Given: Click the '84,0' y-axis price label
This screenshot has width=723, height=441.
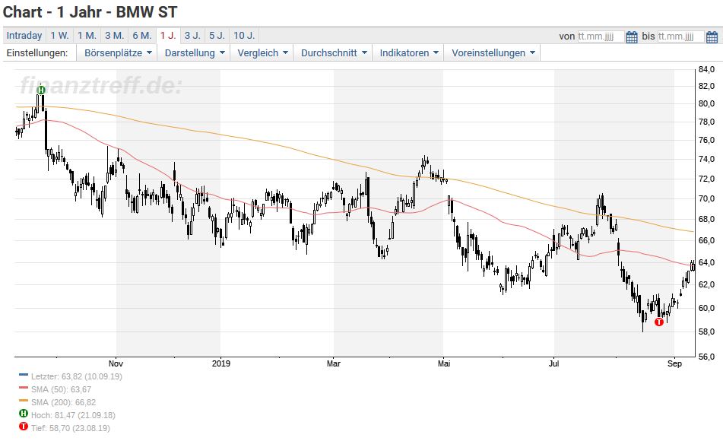Looking at the screenshot, I should (x=706, y=70).
